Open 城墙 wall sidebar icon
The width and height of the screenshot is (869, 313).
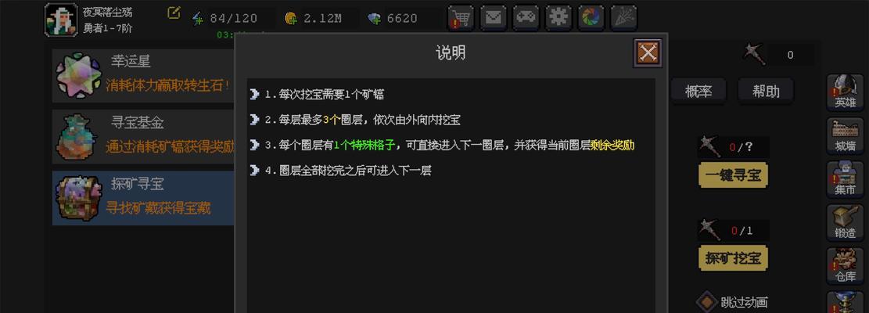coord(846,135)
